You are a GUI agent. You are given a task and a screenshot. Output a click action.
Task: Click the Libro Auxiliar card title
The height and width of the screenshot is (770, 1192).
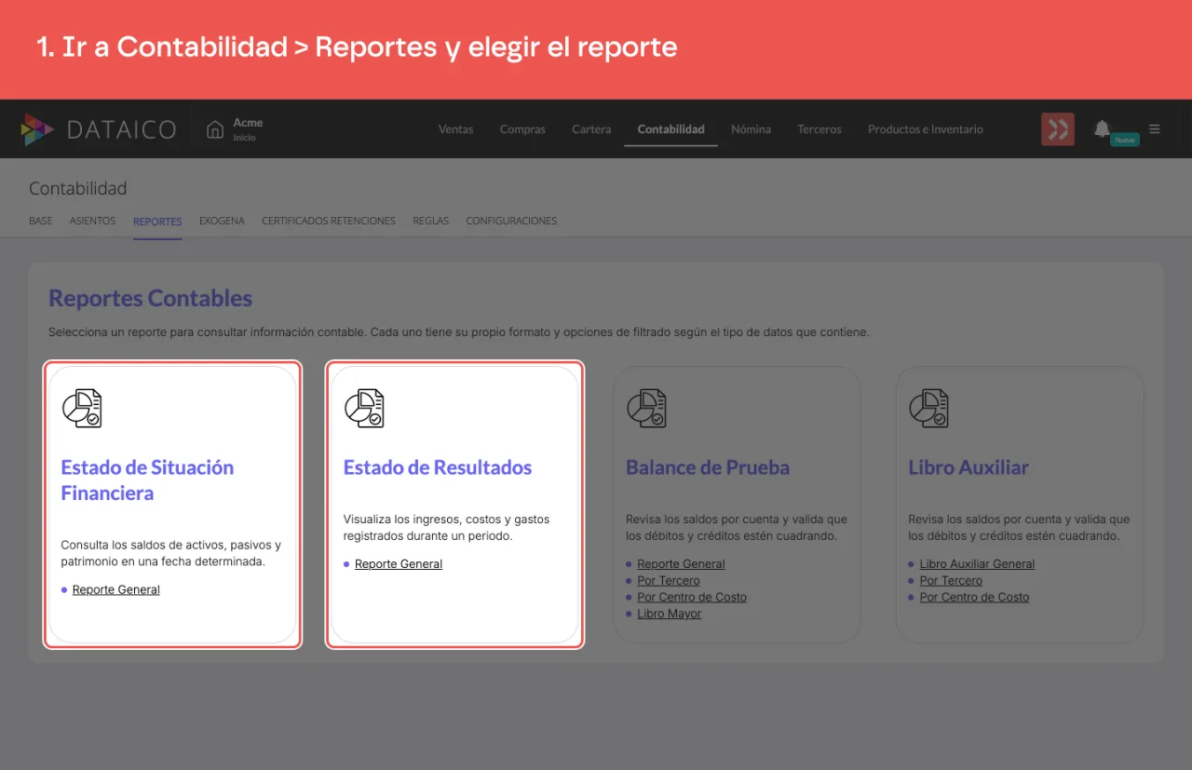tap(968, 467)
